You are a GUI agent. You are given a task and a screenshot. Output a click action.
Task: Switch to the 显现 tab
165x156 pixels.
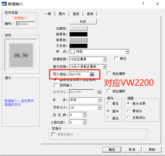click(90, 14)
